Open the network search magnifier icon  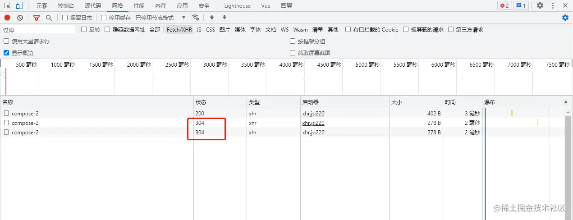coord(49,18)
